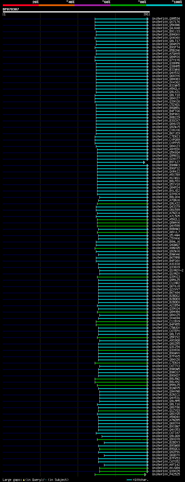Select the UniRef100_Q7Y1Y6 label

(x=166, y=60)
